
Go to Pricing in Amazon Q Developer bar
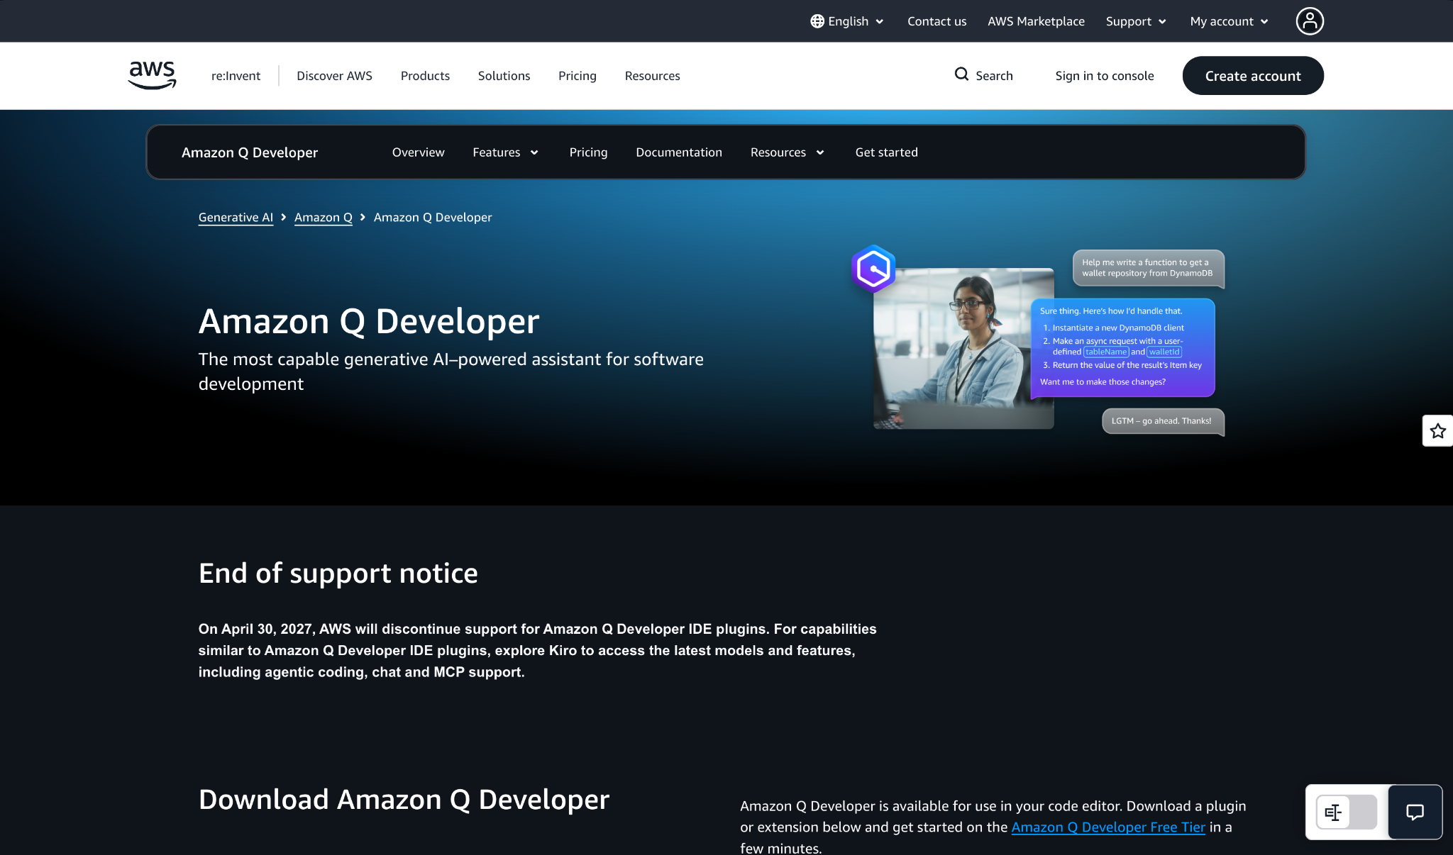pyautogui.click(x=588, y=152)
